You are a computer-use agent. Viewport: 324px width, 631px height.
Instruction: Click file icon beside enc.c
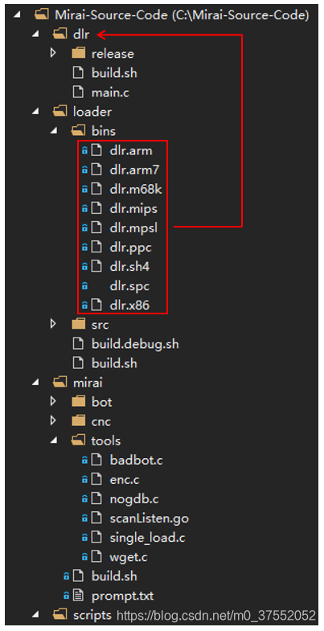click(96, 480)
